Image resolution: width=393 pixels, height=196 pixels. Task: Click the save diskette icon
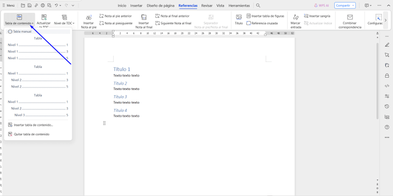[30, 5]
